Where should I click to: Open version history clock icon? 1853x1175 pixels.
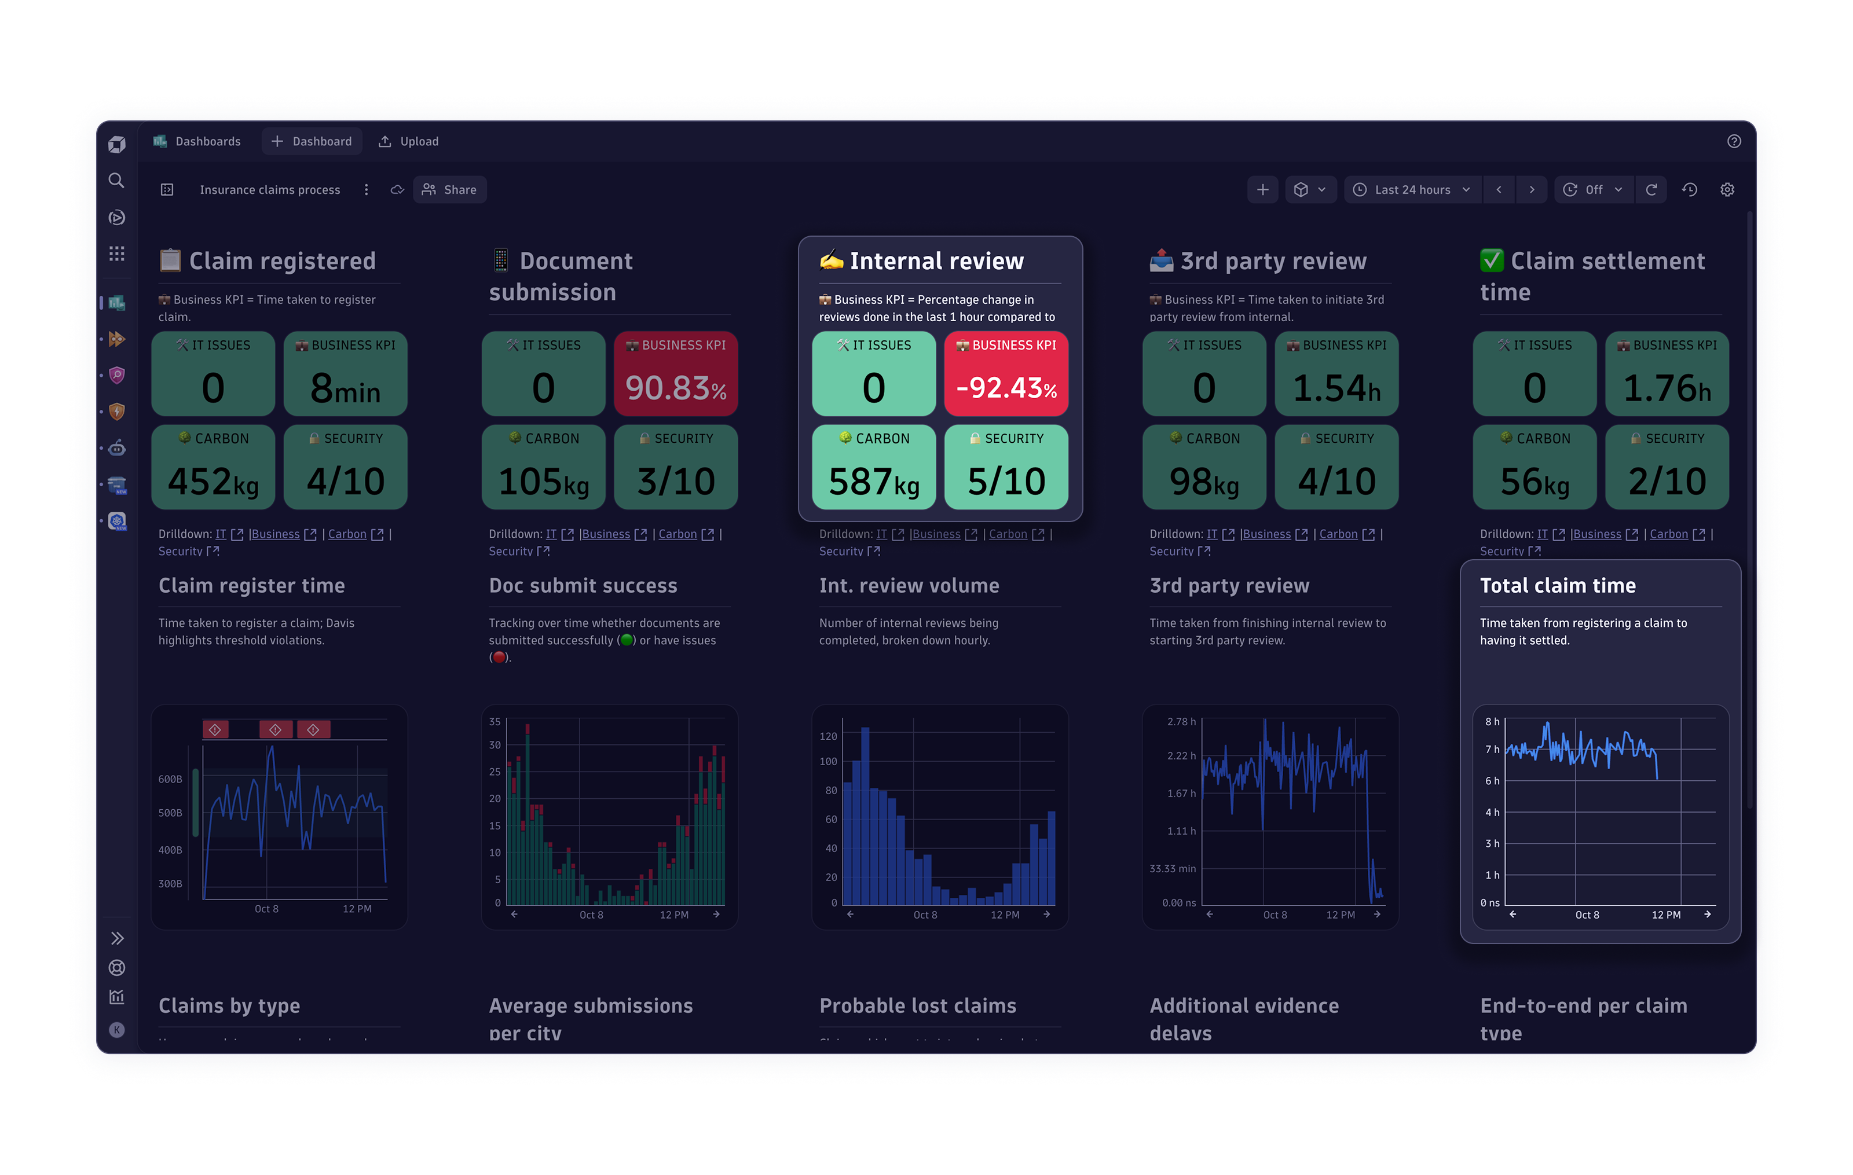(x=1689, y=190)
